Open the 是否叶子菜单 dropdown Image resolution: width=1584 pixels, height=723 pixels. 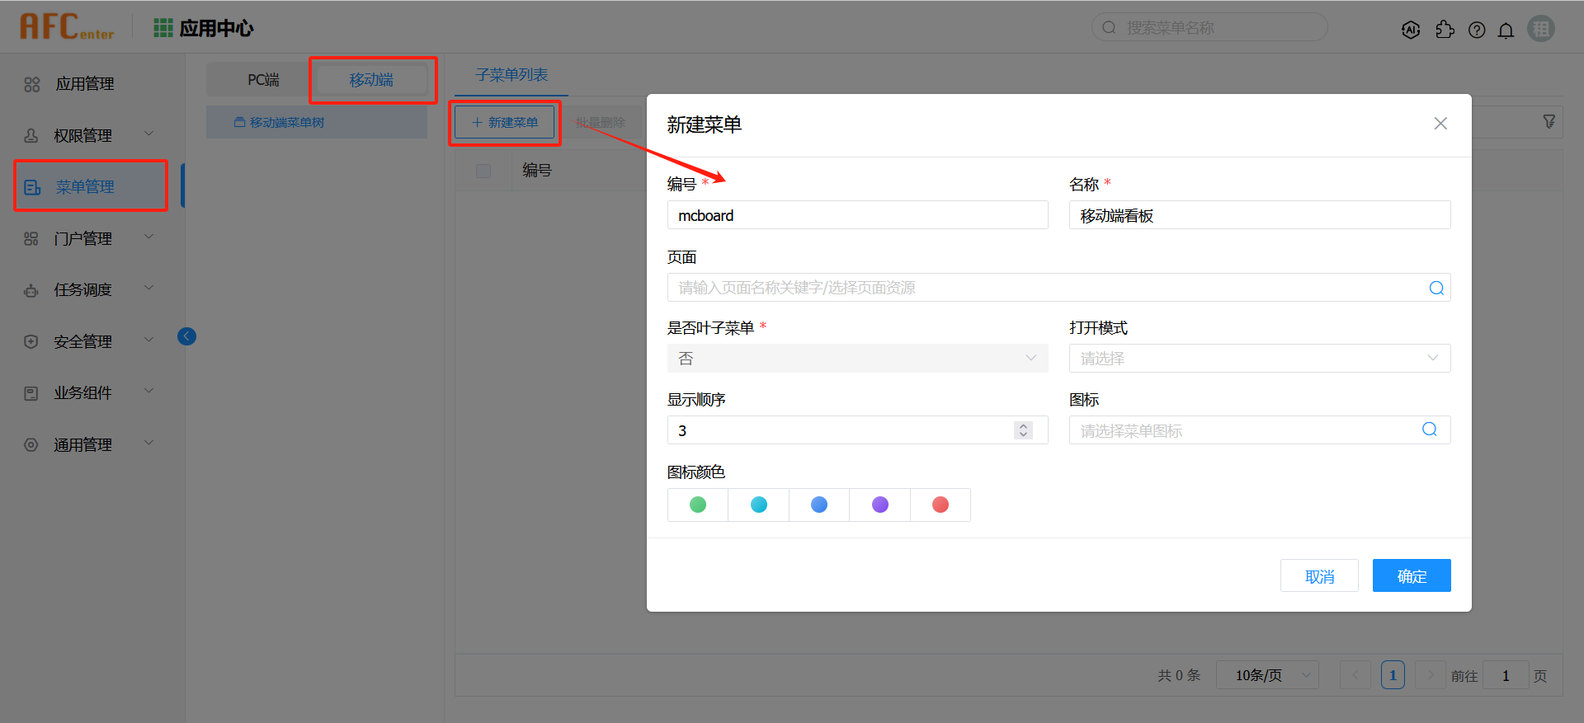click(x=857, y=359)
